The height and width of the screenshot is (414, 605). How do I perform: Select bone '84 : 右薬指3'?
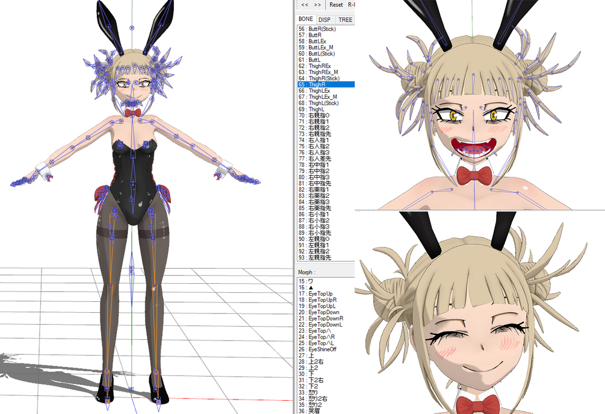point(326,202)
